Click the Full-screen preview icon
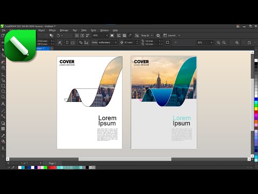 (x=112, y=36)
